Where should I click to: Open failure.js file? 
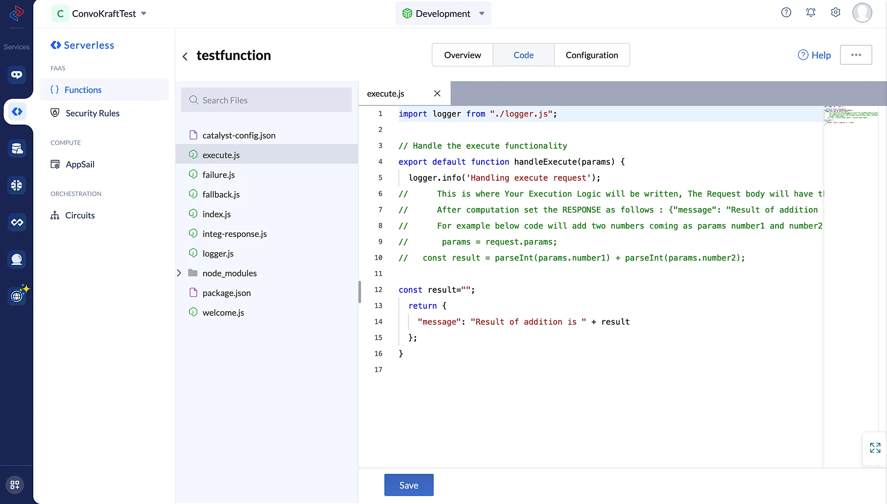point(267,174)
